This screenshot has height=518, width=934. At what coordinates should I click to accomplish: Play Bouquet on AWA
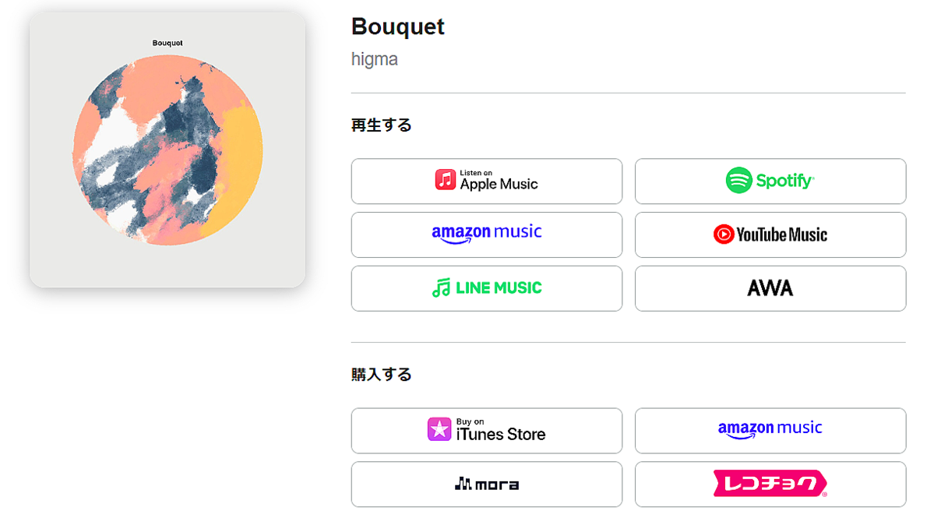[770, 287]
